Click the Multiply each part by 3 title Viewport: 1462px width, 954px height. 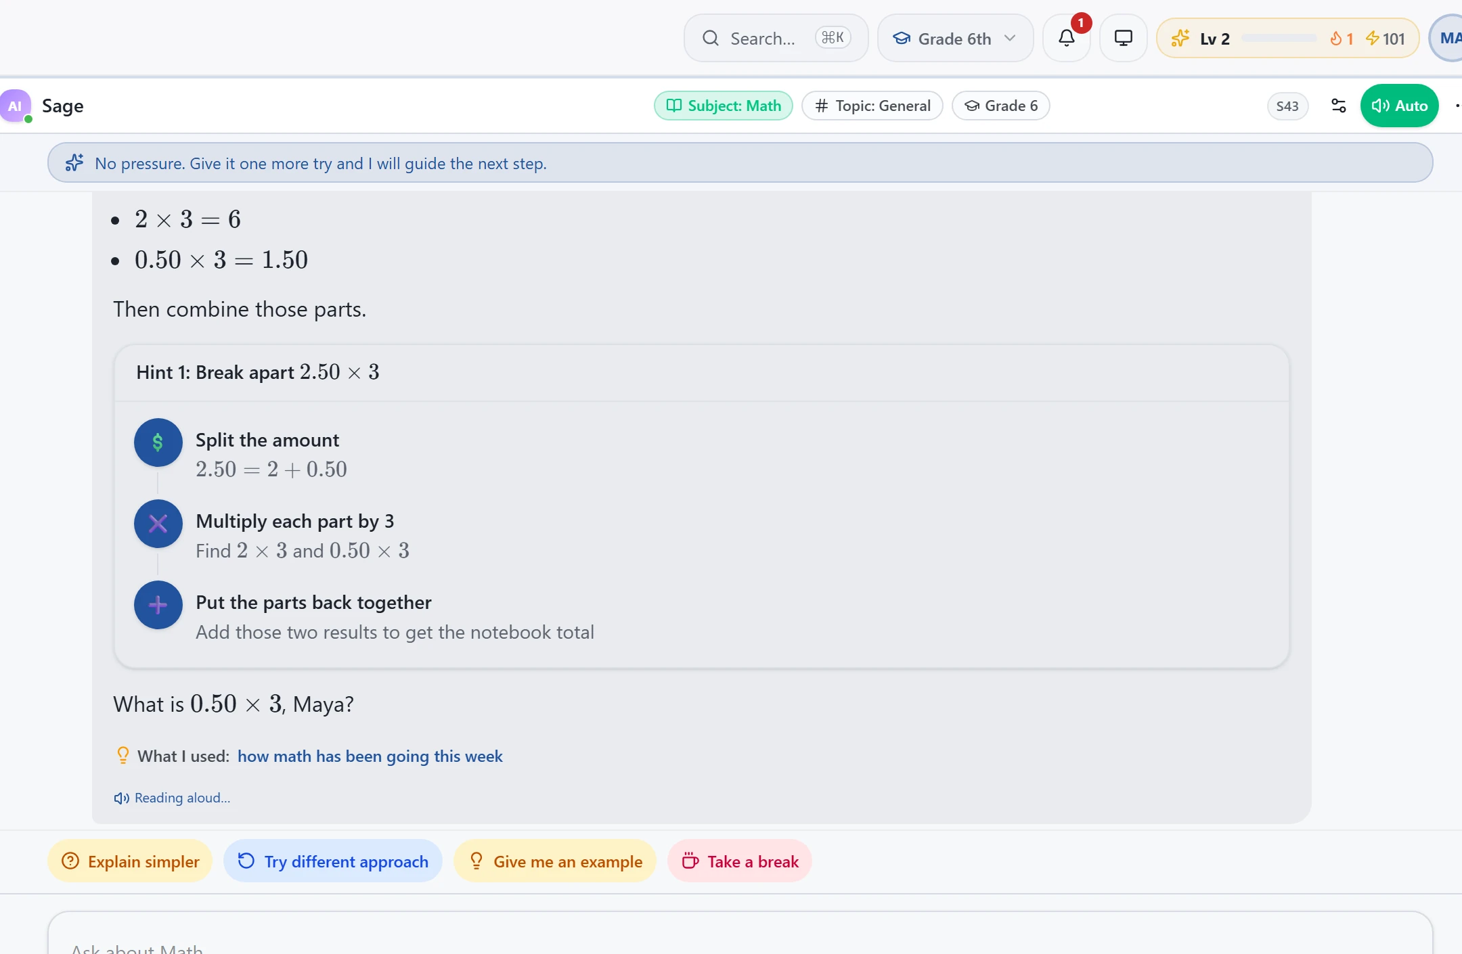pos(295,522)
